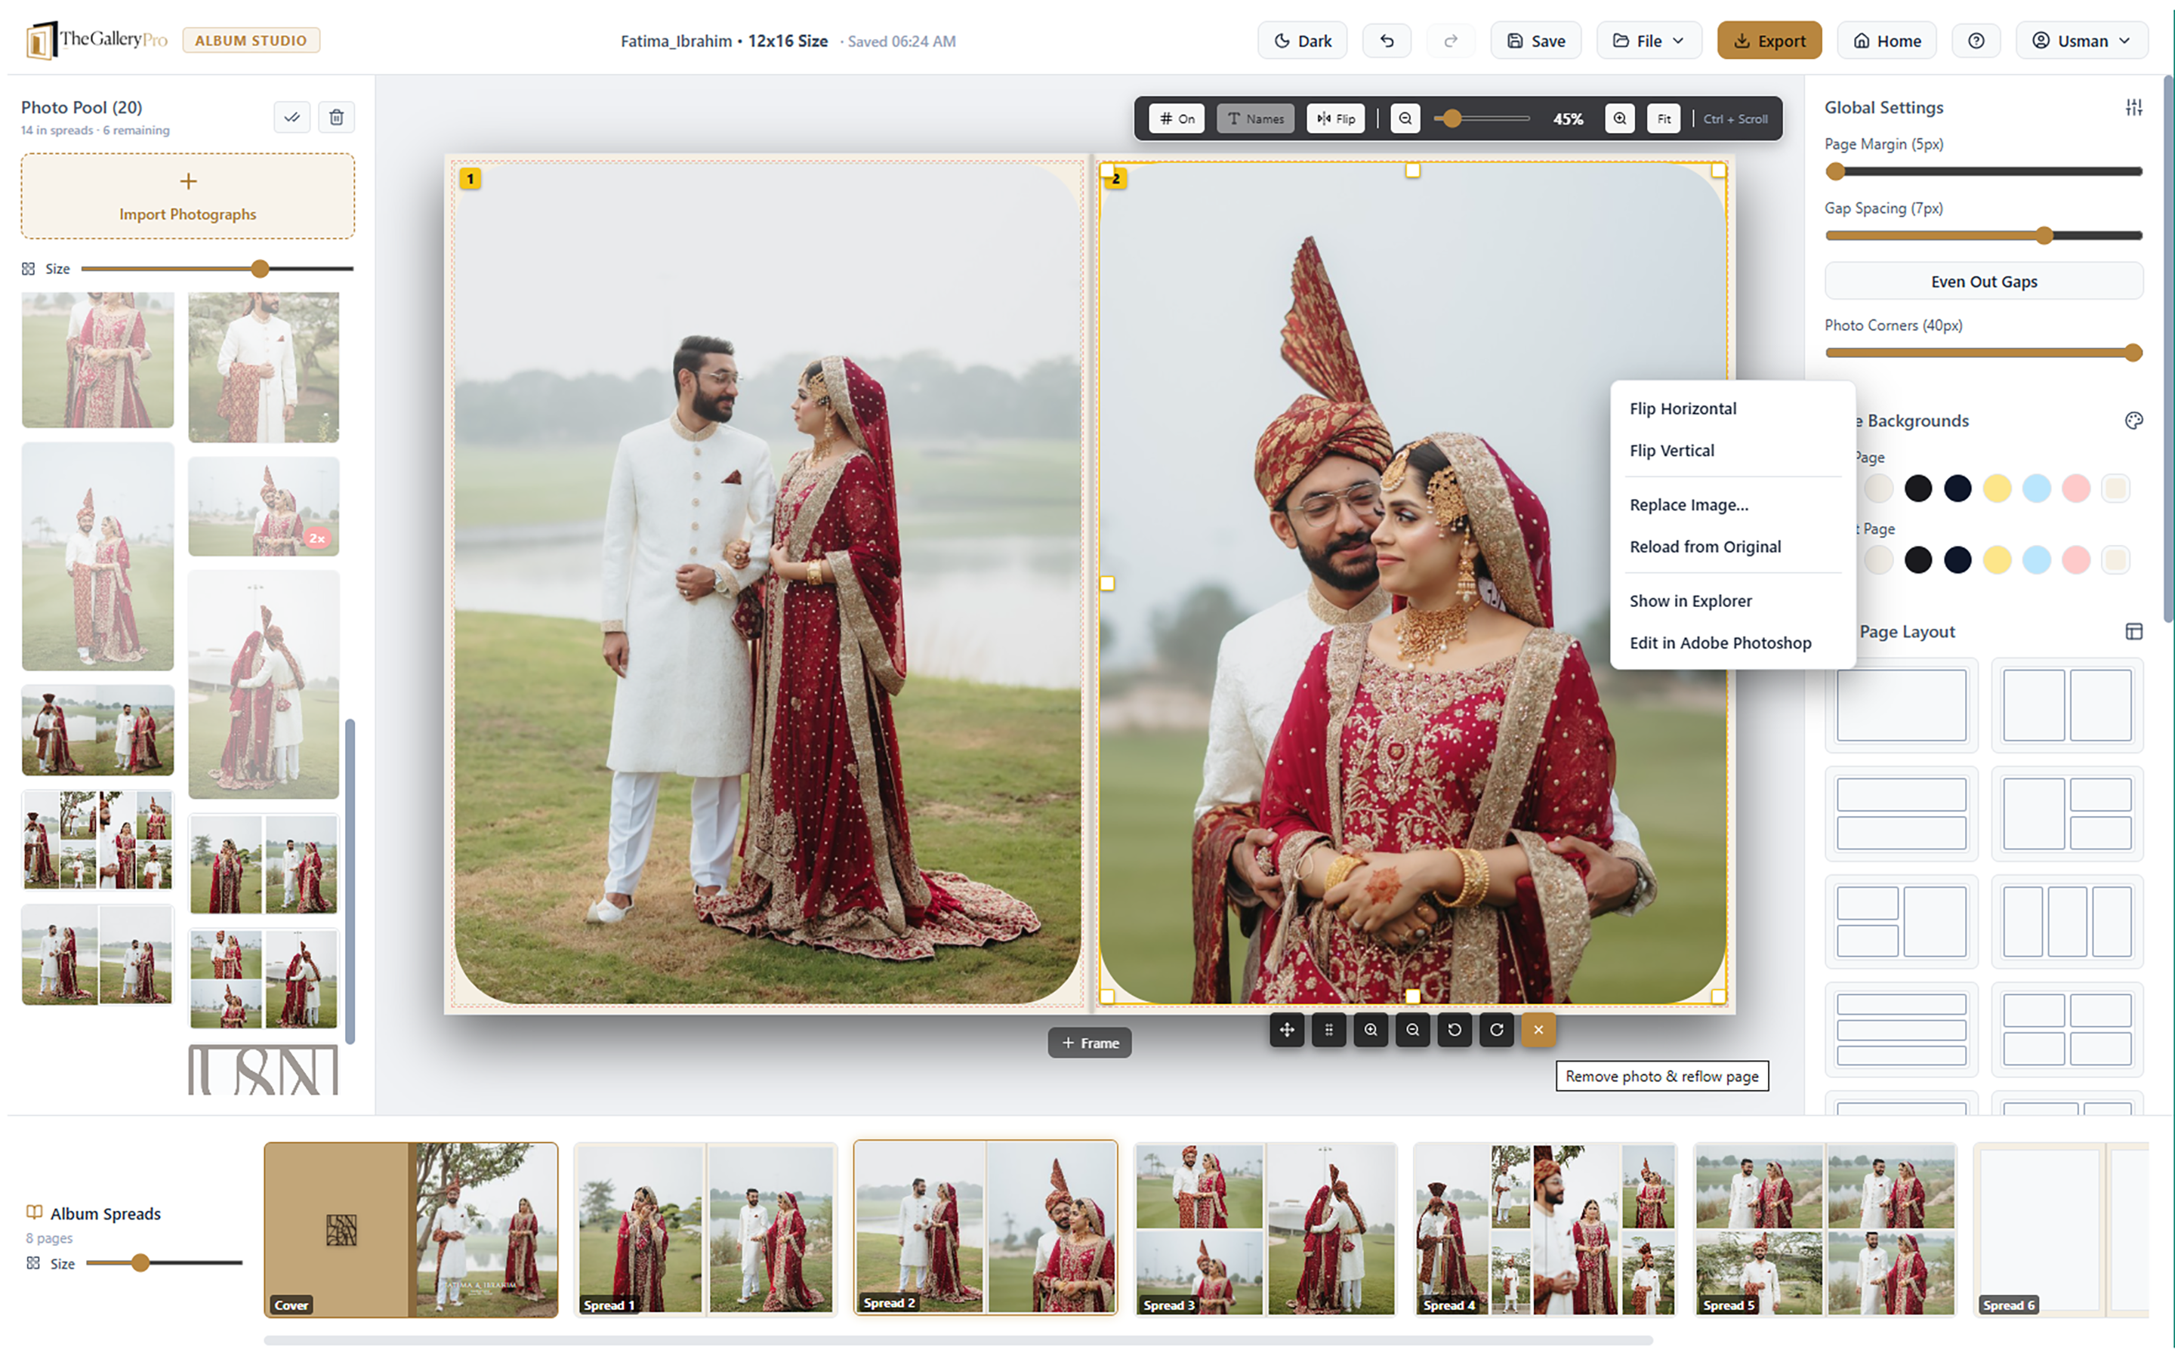Open the File dropdown menu
This screenshot has width=2175, height=1359.
(x=1649, y=41)
